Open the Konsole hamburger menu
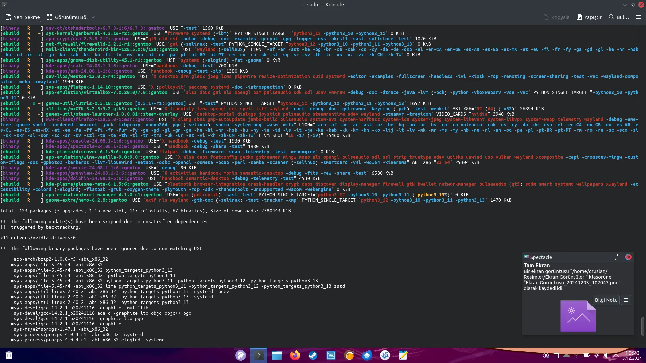 coord(638,17)
